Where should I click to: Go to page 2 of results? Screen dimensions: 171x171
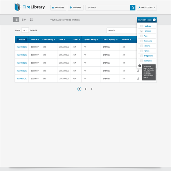(85, 89)
